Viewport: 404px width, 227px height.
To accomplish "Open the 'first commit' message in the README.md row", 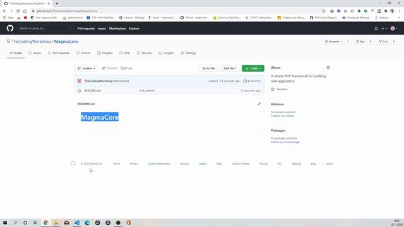I will click(147, 91).
